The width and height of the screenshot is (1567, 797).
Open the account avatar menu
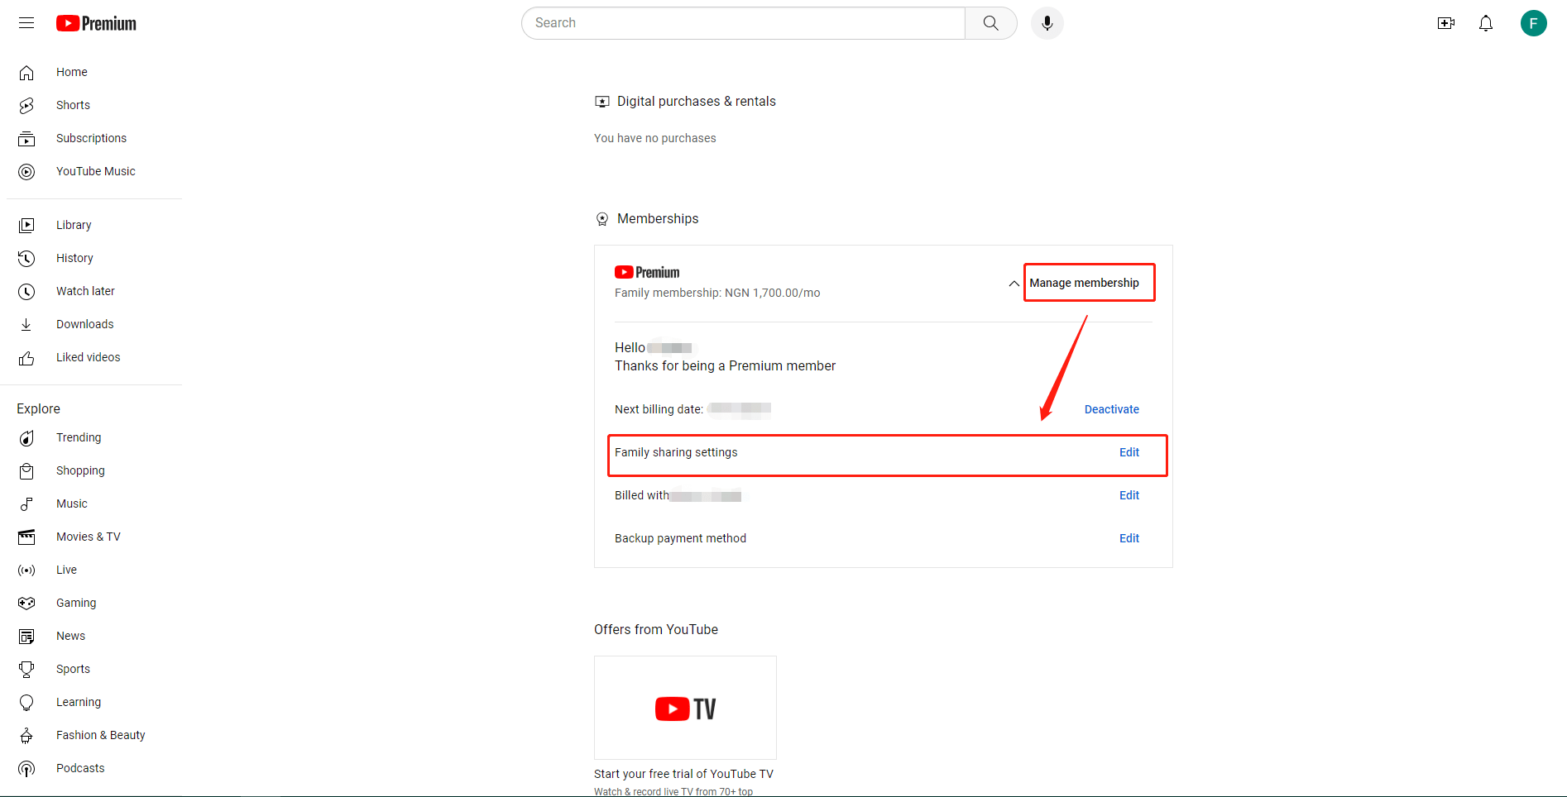(1533, 23)
